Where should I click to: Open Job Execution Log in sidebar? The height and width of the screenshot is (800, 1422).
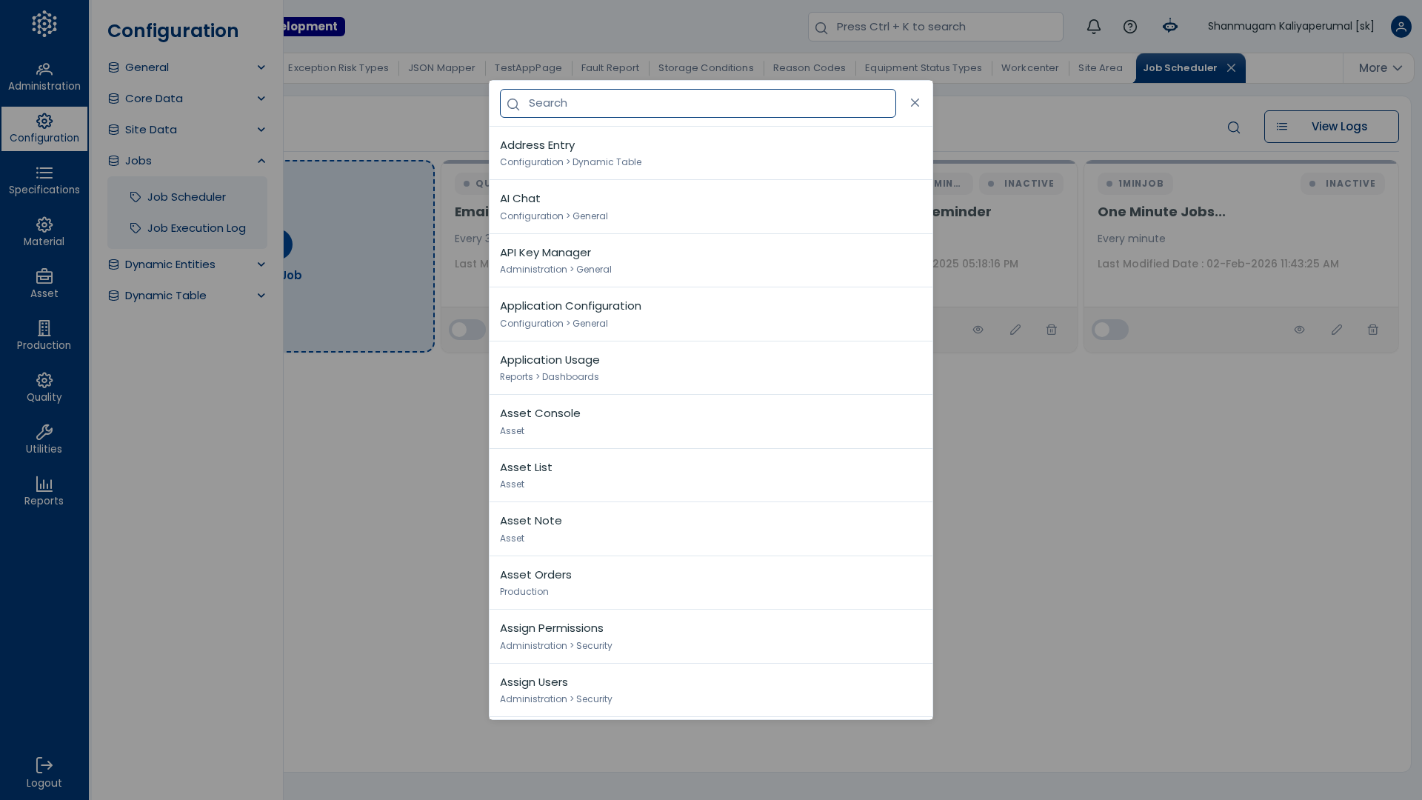coord(187,228)
